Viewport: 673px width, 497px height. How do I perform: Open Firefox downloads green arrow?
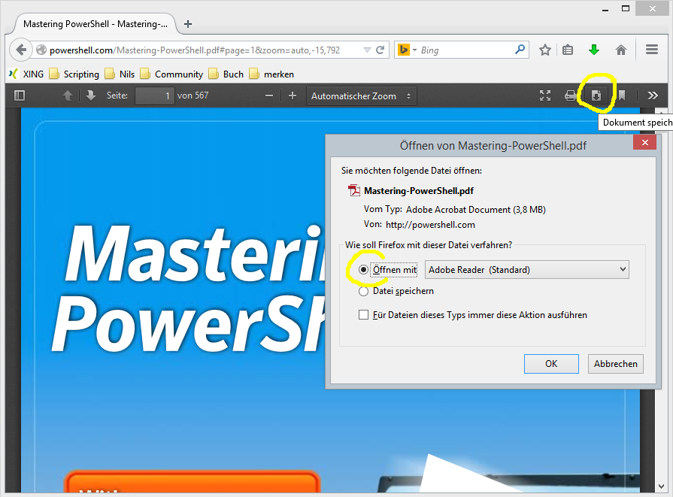click(x=594, y=50)
